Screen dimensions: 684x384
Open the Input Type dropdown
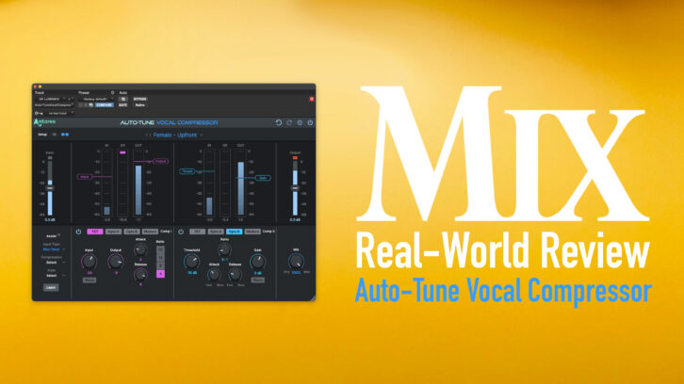coord(53,249)
